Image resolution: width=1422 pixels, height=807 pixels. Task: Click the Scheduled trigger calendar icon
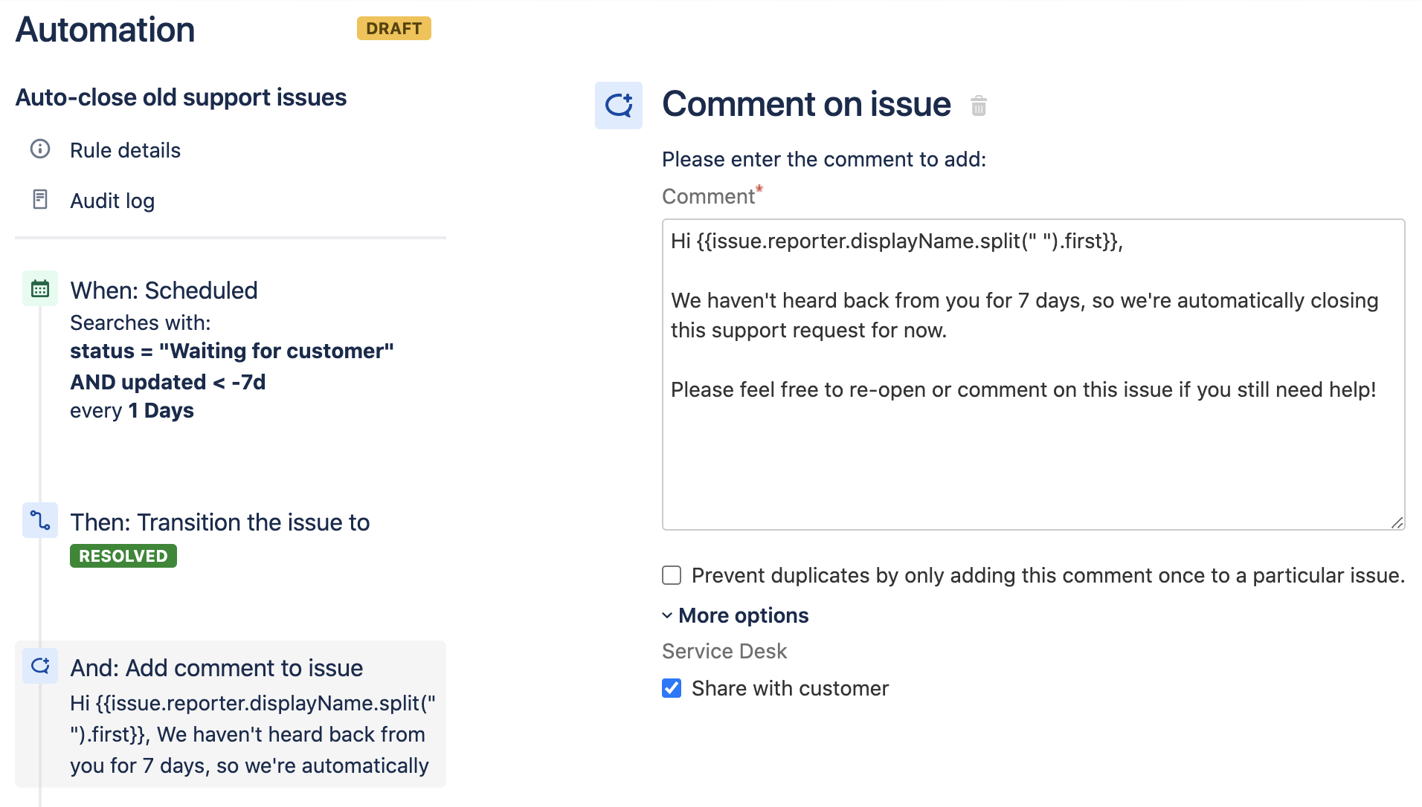point(40,288)
